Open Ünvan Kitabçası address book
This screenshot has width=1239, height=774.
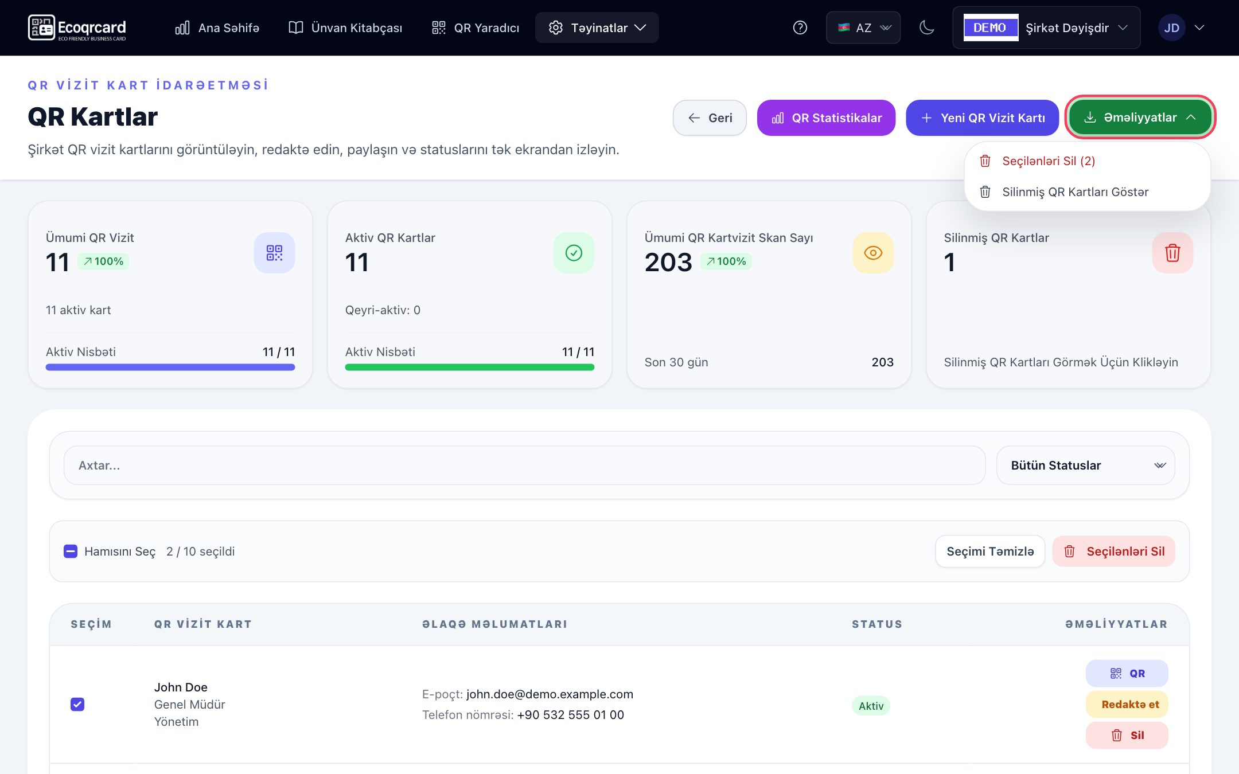345,28
